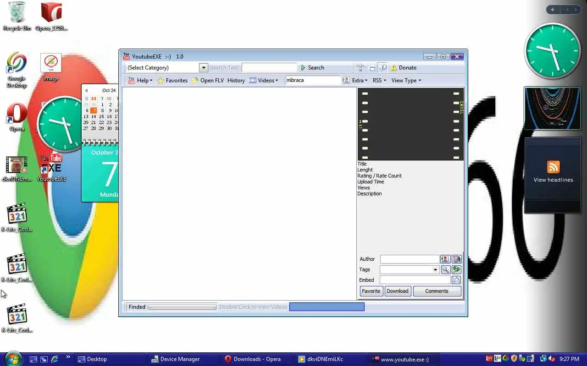The image size is (587, 366).
Task: Click the magnifier search tags icon
Action: click(445, 270)
